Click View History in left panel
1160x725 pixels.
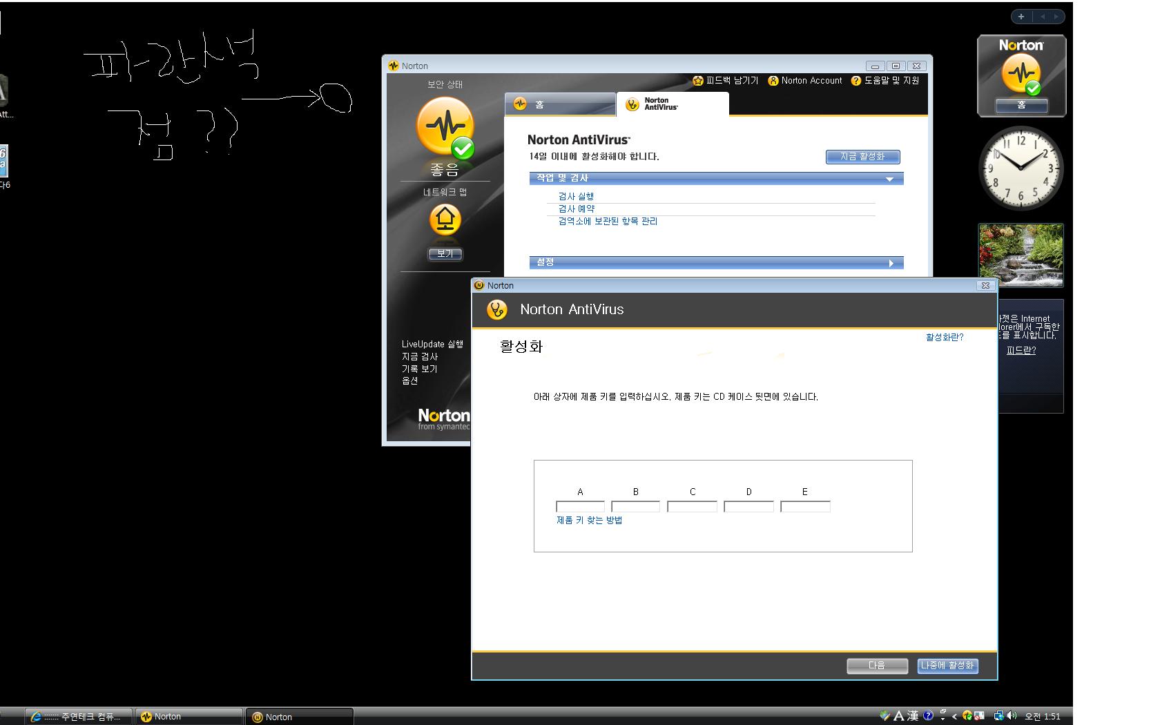tap(420, 369)
